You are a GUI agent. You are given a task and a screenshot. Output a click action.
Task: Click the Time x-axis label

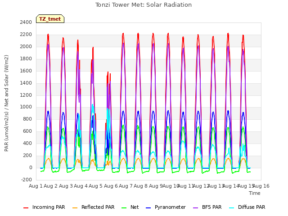coord(255,193)
